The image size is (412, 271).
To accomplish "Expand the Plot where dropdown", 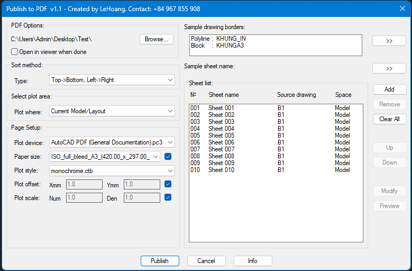I will click(x=112, y=111).
